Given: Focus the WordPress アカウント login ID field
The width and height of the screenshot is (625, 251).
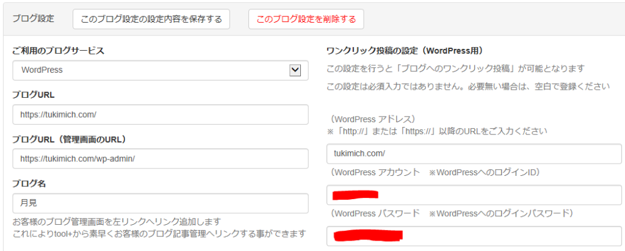Looking at the screenshot, I should tap(474, 195).
